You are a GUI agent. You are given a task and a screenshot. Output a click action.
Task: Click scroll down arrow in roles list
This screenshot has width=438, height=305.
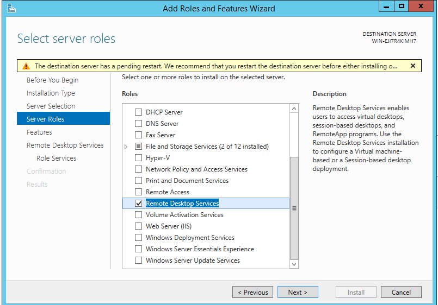(294, 264)
